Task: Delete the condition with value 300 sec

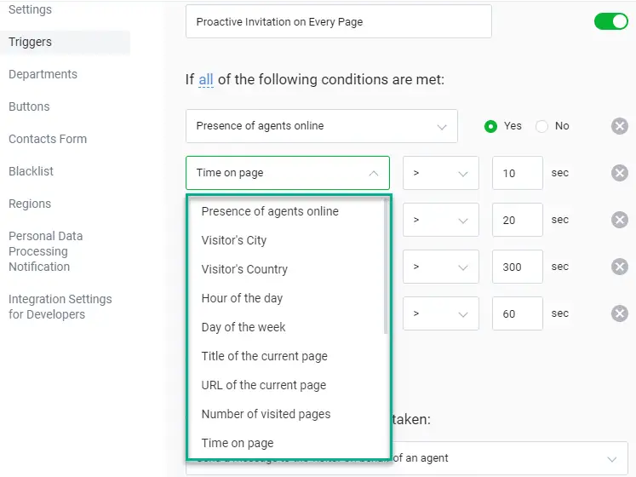Action: click(620, 267)
